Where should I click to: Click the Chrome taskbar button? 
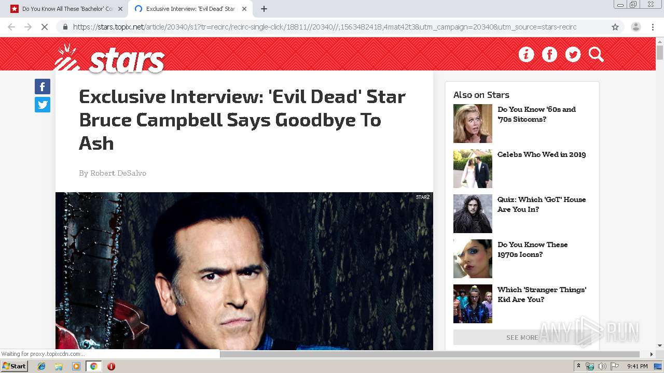tap(93, 366)
